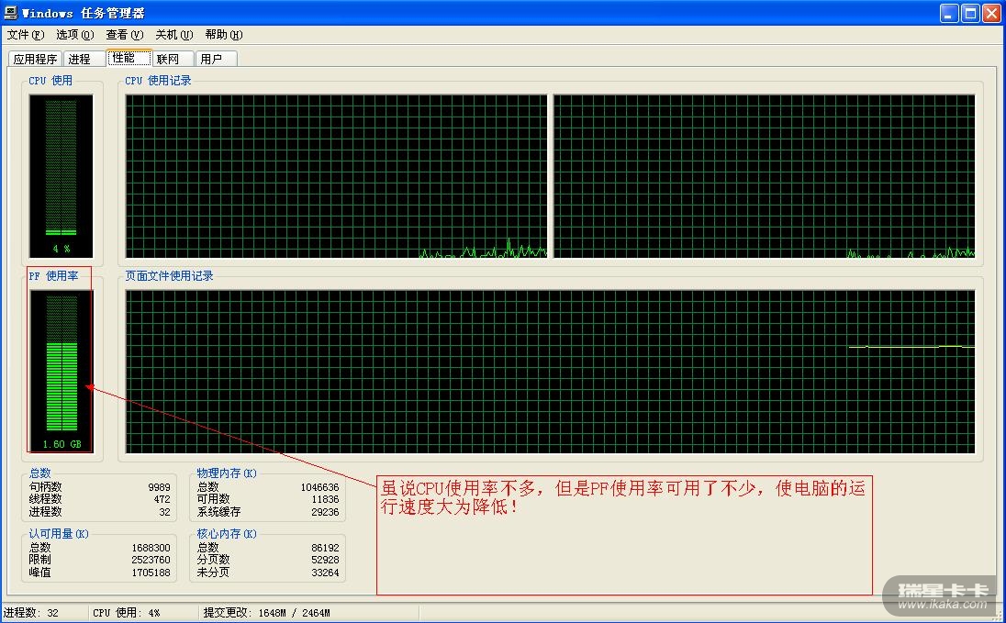Screen dimensions: 1006x623
Task: Click the 系统缓存 value 29236
Action: coord(325,512)
